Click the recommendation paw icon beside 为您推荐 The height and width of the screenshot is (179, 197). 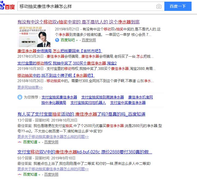click(20, 97)
